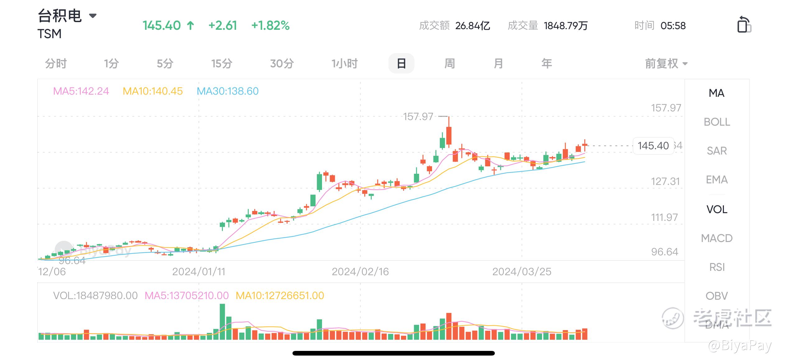Switch to the 月 monthly tab
This screenshot has height=363, width=787.
[498, 64]
